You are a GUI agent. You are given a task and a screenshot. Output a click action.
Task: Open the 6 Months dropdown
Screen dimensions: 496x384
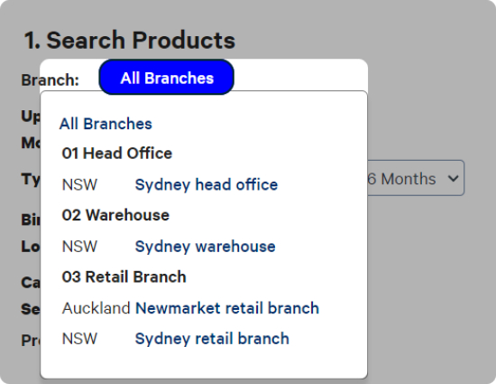416,178
